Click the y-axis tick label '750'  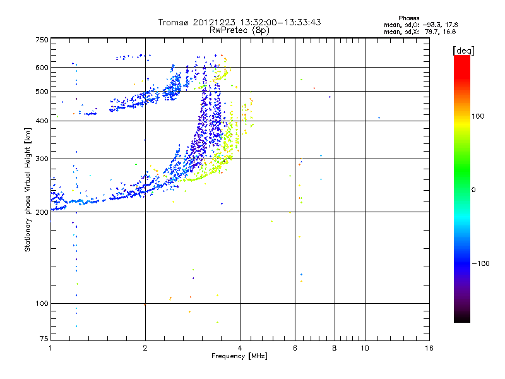tap(42, 40)
